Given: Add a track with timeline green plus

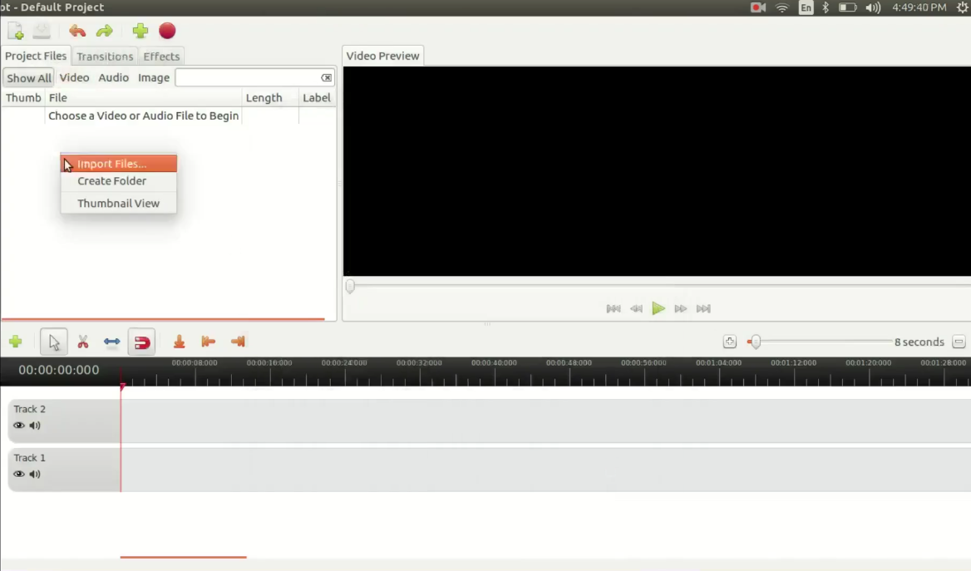Looking at the screenshot, I should [16, 342].
